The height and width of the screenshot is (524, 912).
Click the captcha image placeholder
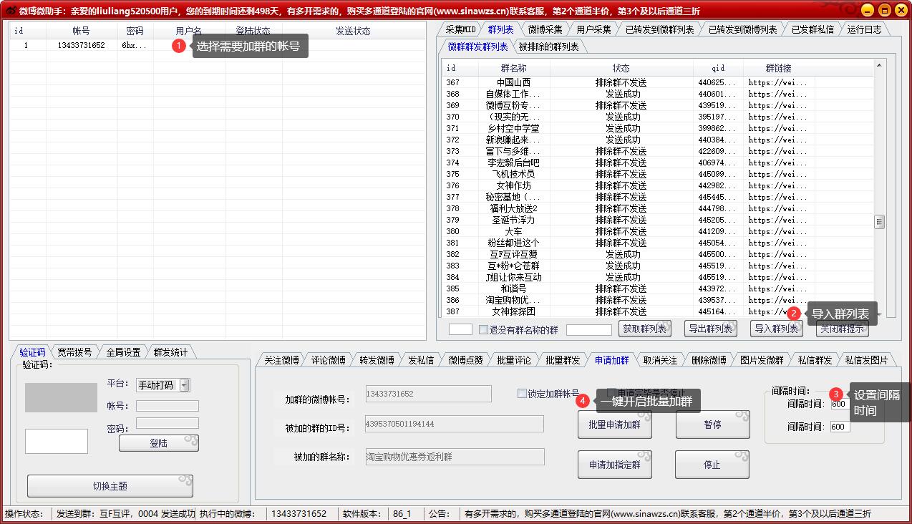[x=61, y=397]
